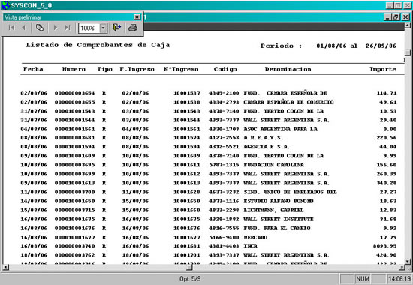Click the vertical scrollbar down arrow
The width and height of the screenshot is (413, 285).
tap(408, 261)
